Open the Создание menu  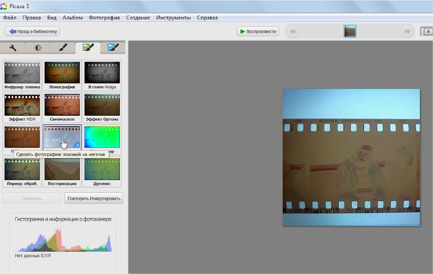pos(138,18)
